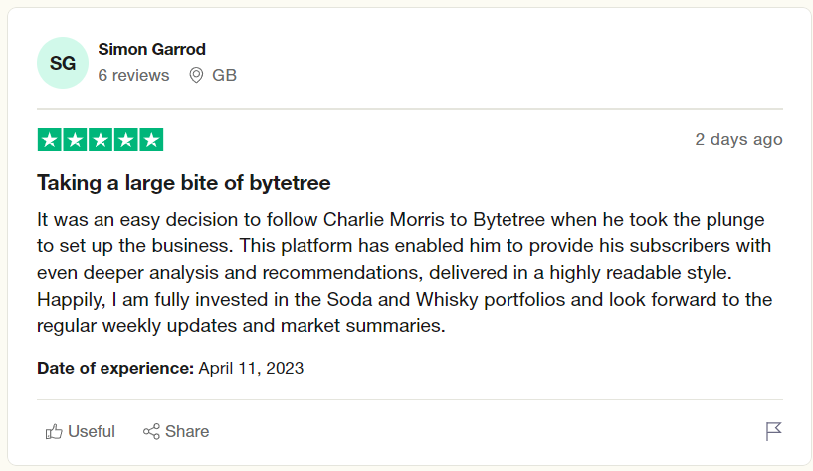Click the five-star rating bar
This screenshot has width=813, height=471.
click(101, 140)
